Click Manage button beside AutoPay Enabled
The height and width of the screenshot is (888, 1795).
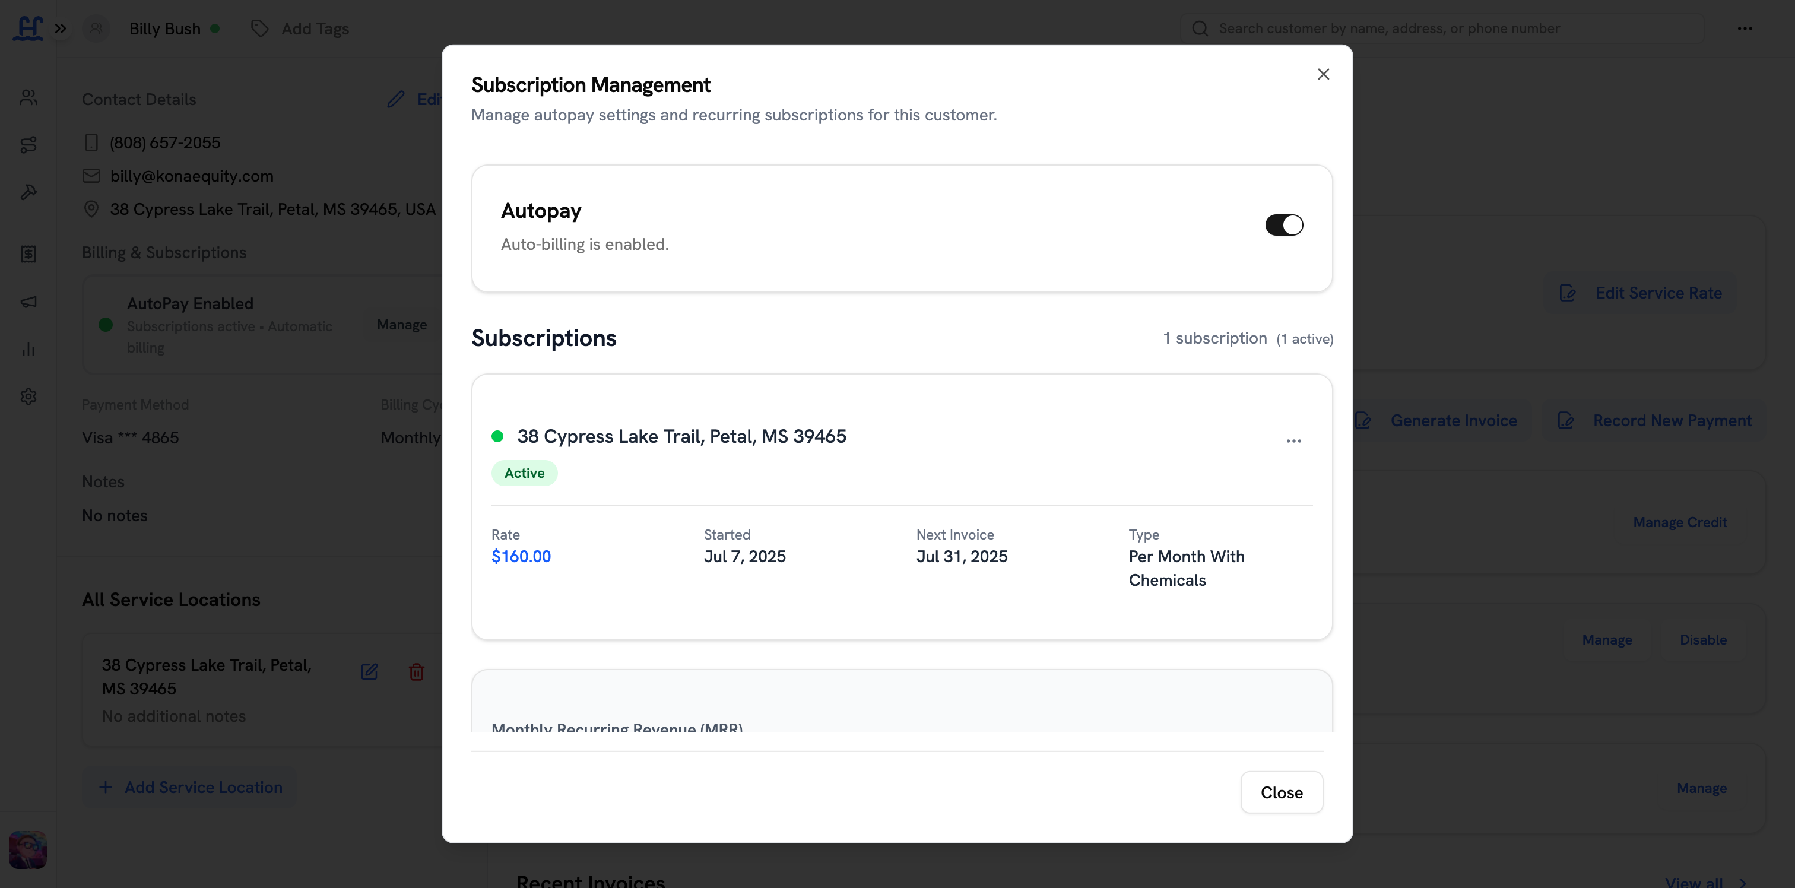click(402, 325)
